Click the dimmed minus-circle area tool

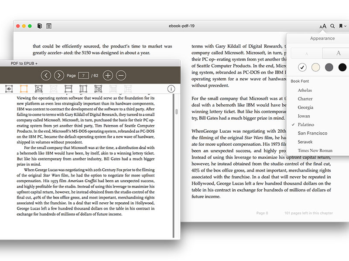(53, 89)
